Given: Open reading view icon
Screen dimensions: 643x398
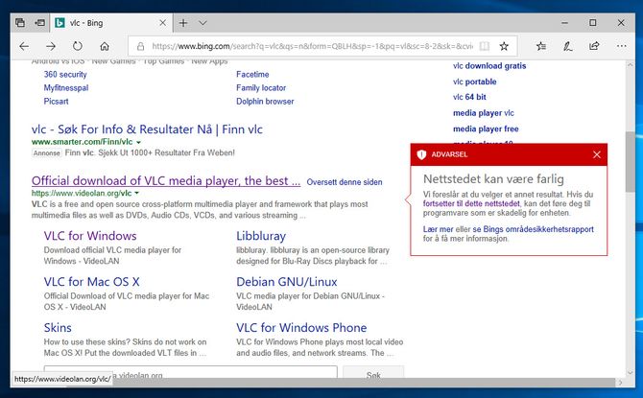Looking at the screenshot, I should [x=485, y=46].
